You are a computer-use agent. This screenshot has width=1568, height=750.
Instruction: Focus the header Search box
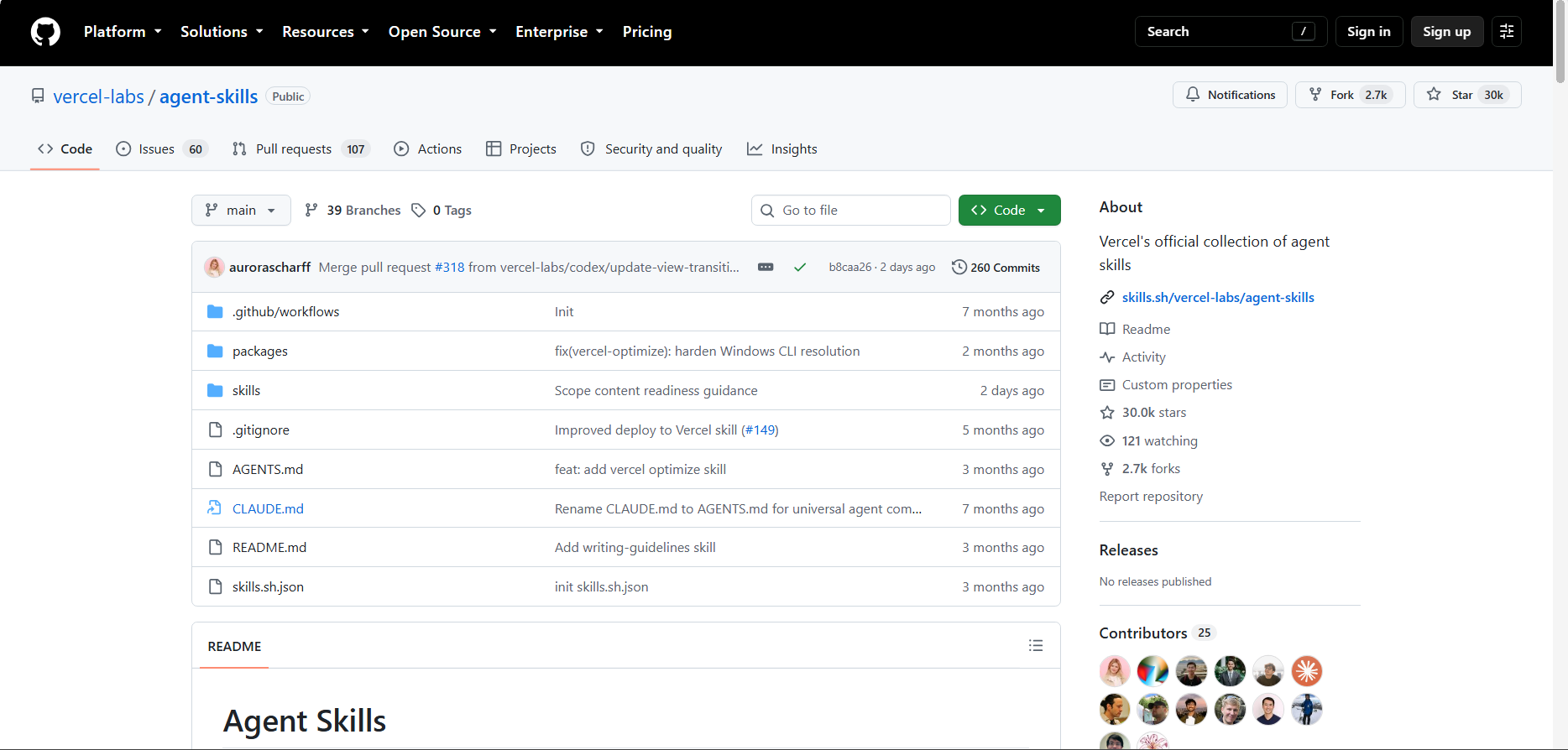pyautogui.click(x=1231, y=32)
